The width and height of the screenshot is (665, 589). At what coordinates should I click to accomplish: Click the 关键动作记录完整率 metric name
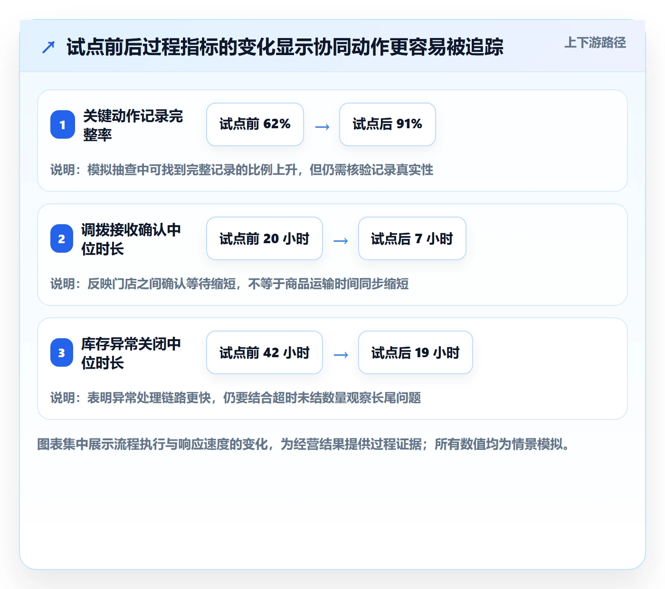tap(133, 125)
